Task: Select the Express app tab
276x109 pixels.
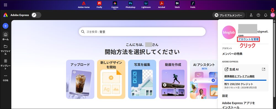Action: coord(115,5)
